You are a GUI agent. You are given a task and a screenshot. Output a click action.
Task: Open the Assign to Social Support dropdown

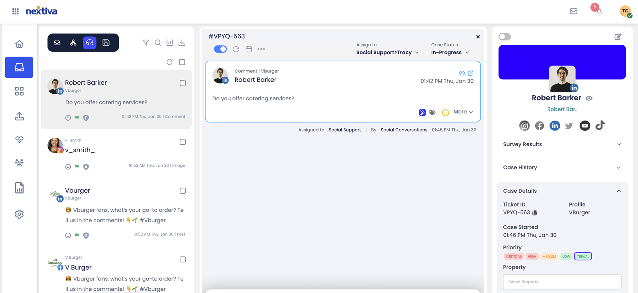[x=387, y=53]
